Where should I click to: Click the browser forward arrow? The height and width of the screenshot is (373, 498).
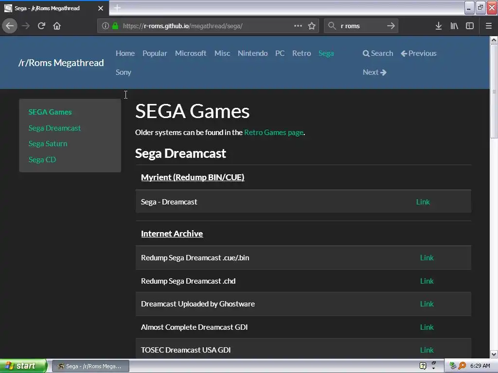pyautogui.click(x=26, y=26)
